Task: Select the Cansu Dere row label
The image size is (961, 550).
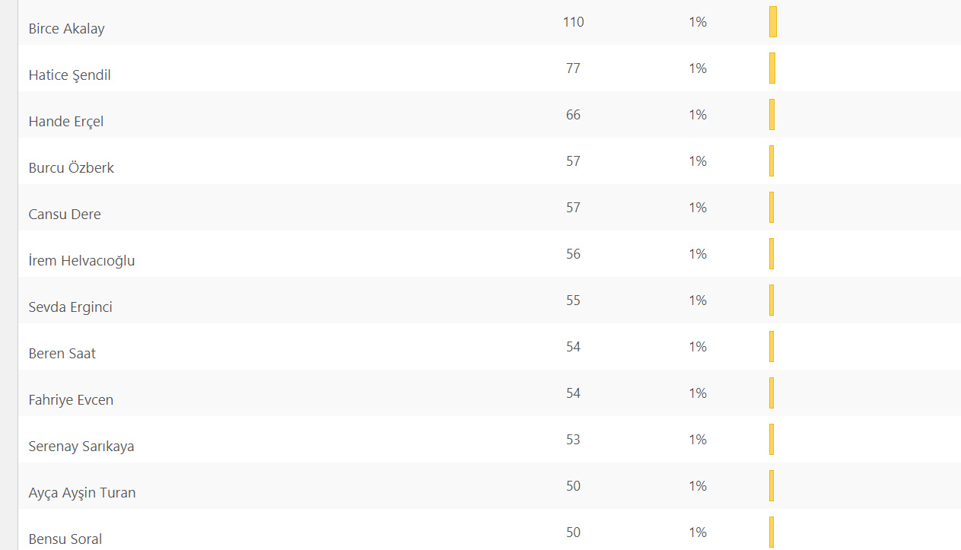Action: point(64,215)
